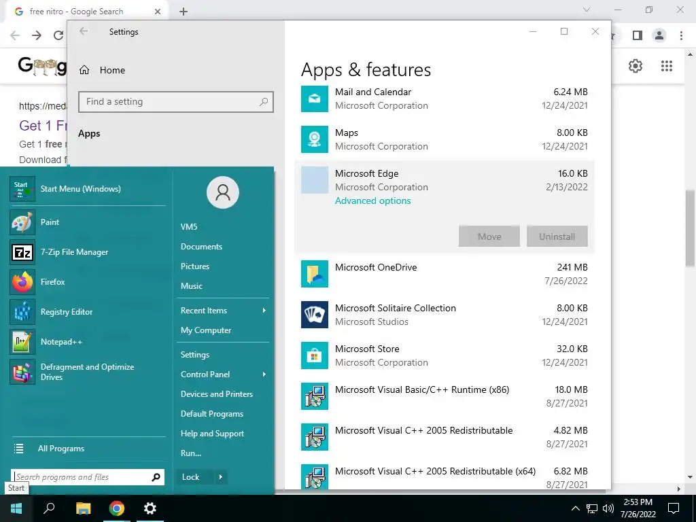Click the volume icon in system tray

(608, 508)
